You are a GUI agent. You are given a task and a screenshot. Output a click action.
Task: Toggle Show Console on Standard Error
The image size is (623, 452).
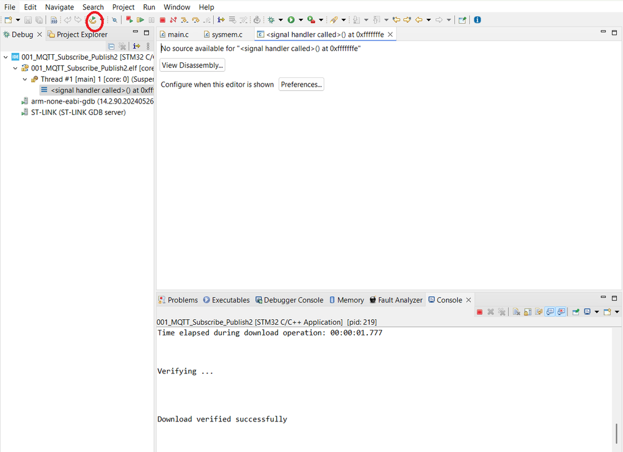click(561, 312)
